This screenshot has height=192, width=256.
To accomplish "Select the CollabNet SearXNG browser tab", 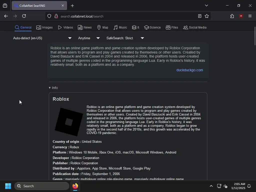I will click(39, 5).
